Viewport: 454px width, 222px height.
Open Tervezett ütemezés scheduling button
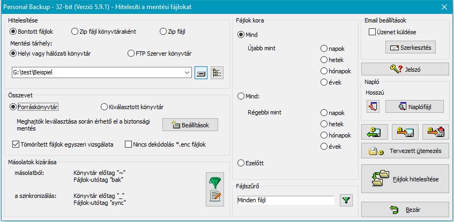pos(405,151)
